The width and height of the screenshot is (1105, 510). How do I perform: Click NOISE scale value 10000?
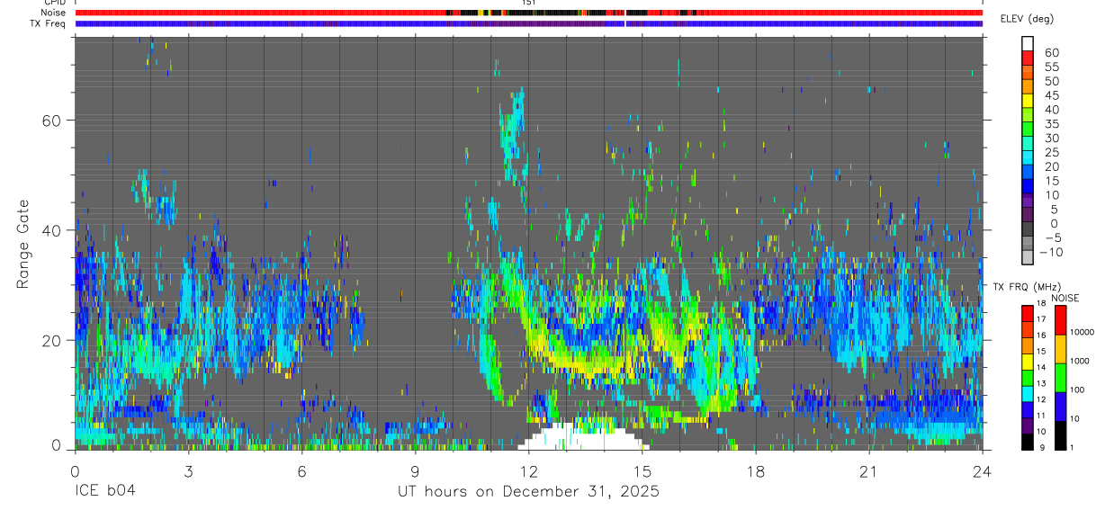click(1082, 332)
